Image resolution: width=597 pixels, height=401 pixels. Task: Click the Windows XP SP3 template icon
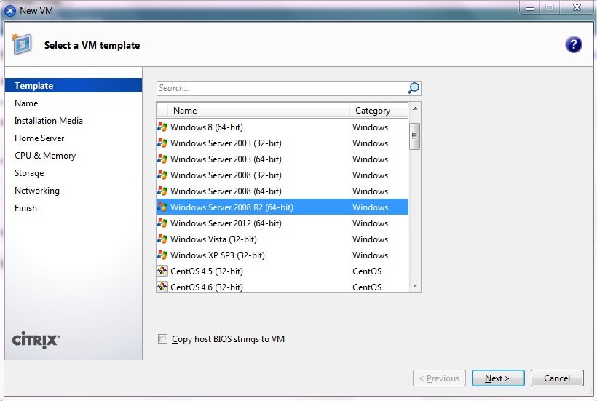pyautogui.click(x=162, y=255)
